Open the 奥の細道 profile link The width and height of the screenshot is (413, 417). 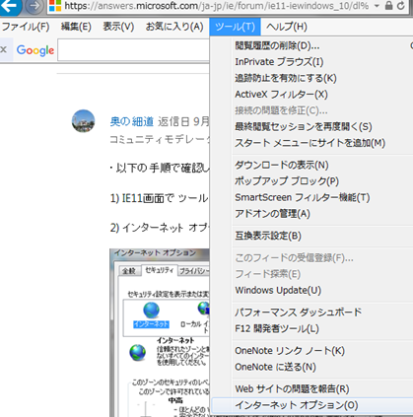click(x=132, y=121)
